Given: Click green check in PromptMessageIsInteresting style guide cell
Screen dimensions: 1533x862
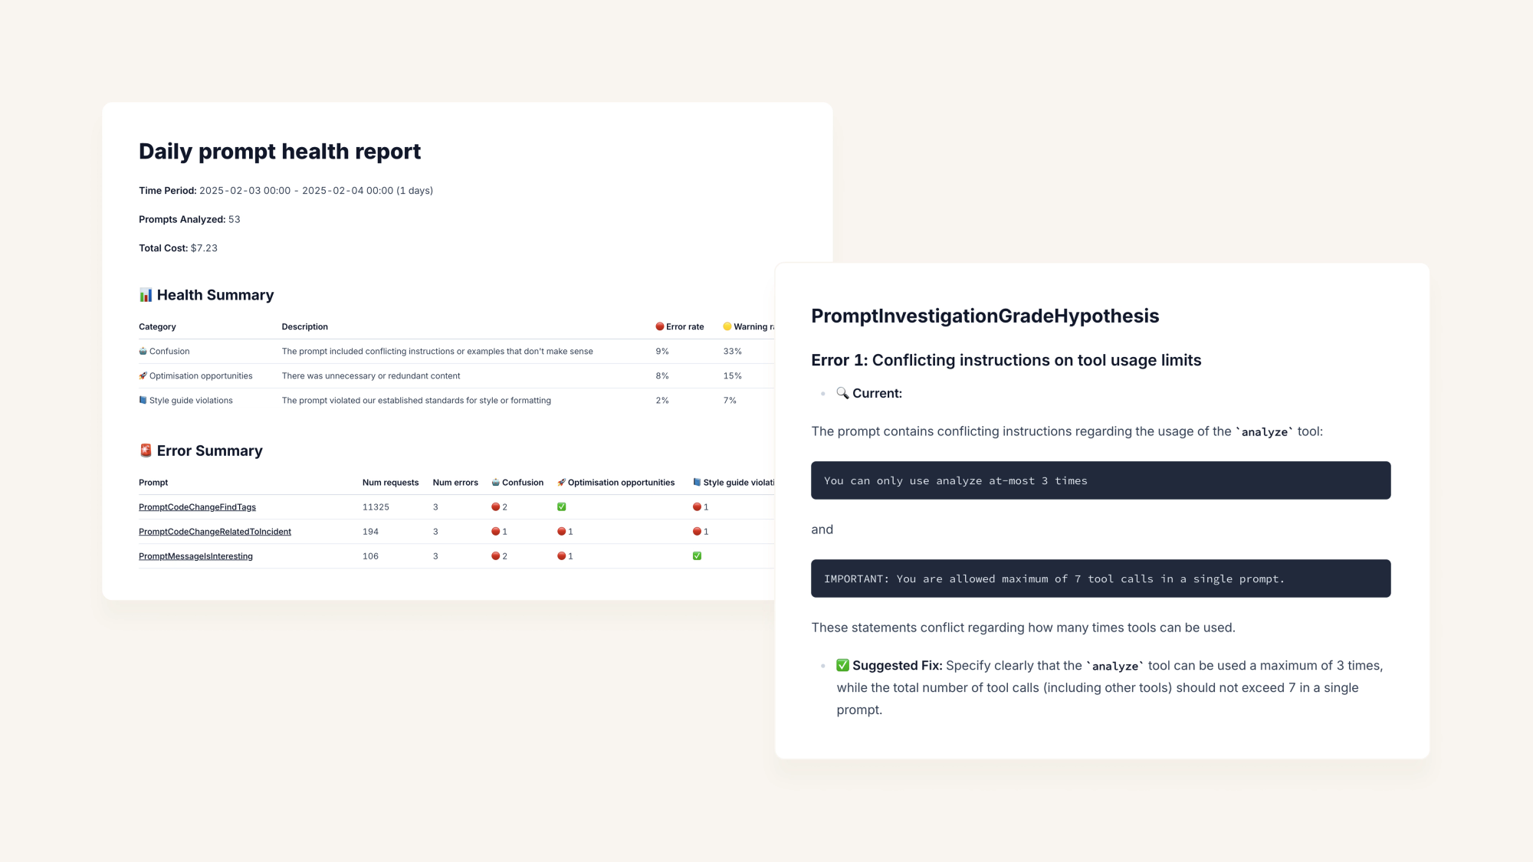Looking at the screenshot, I should [697, 556].
